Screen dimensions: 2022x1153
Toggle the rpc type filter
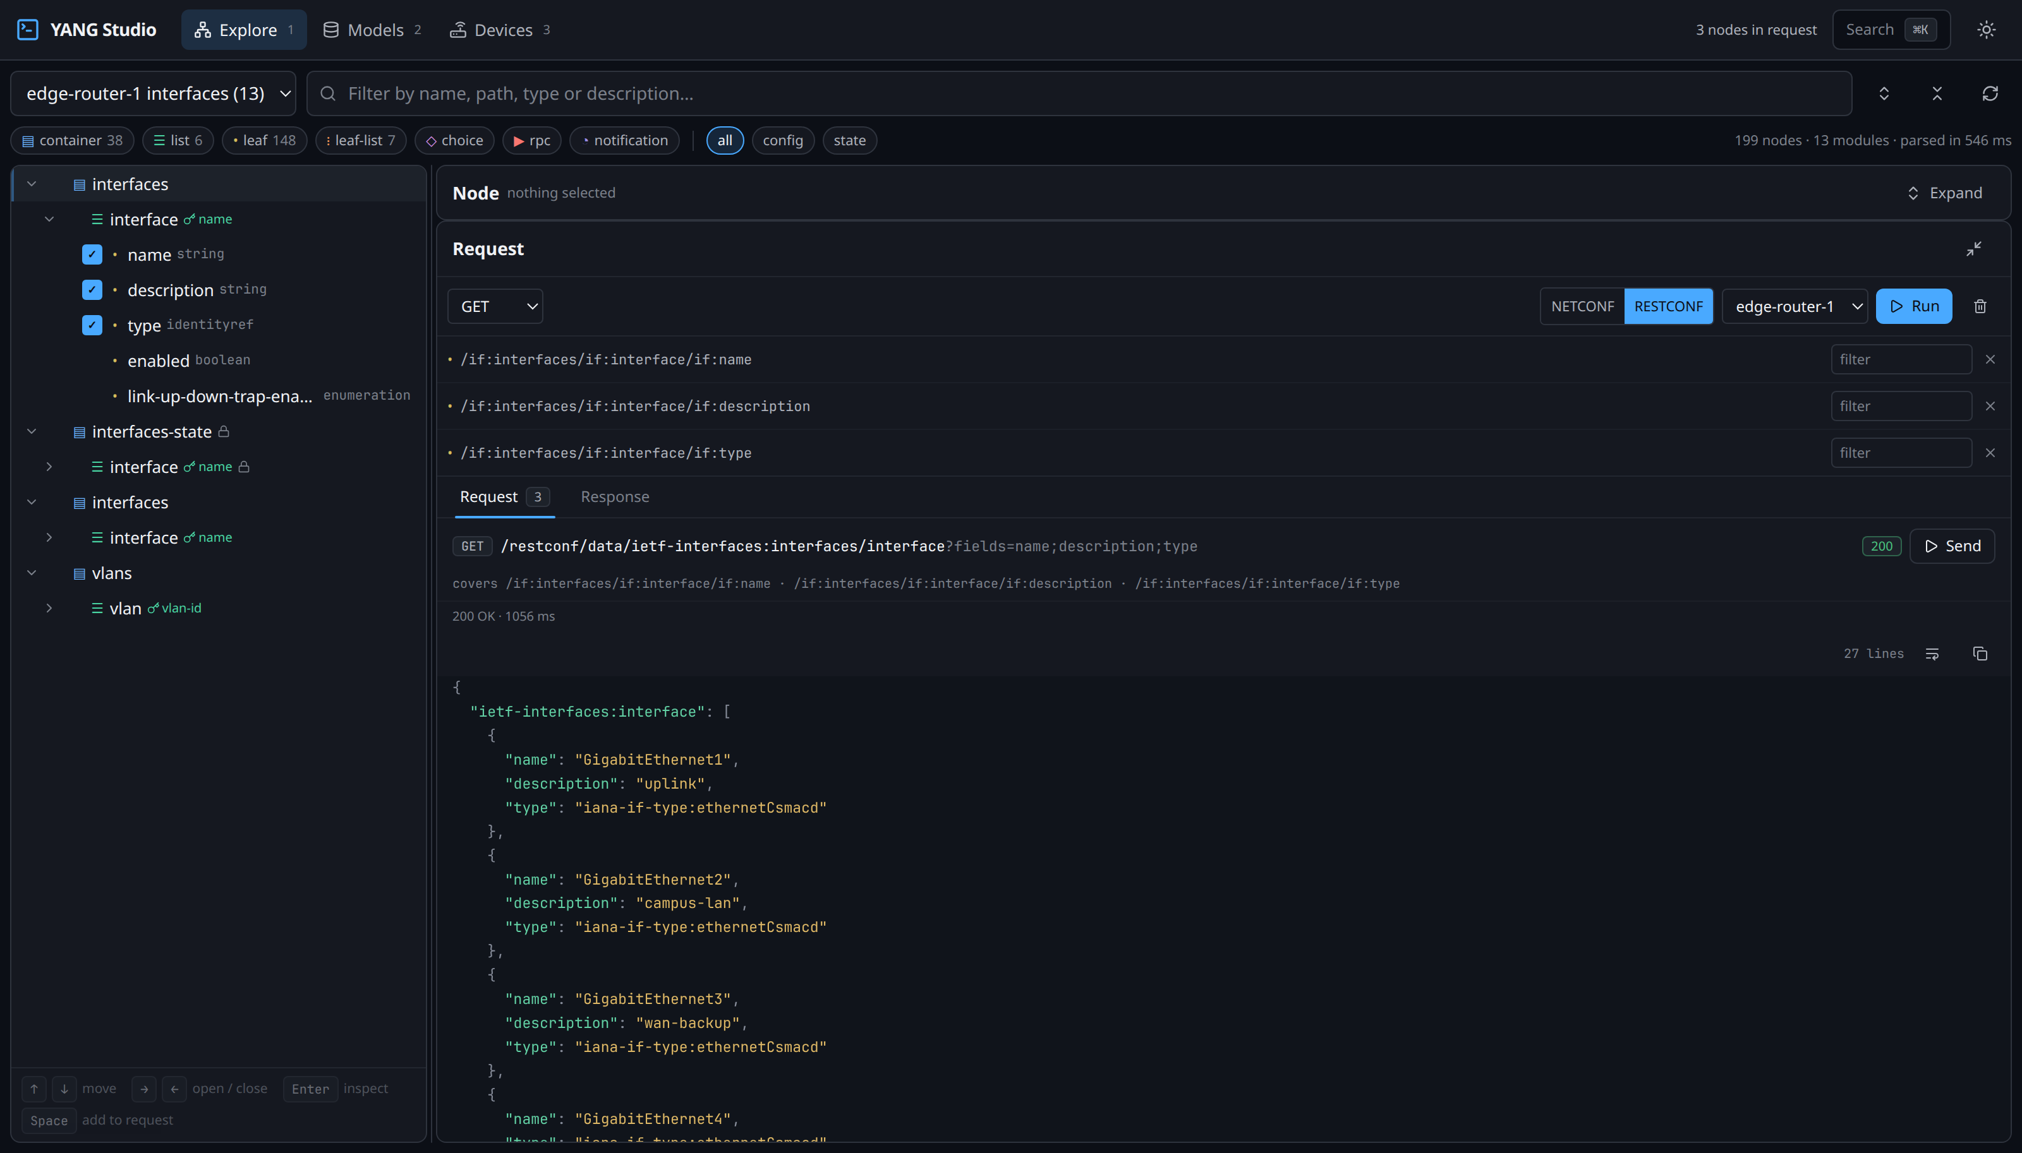(531, 140)
